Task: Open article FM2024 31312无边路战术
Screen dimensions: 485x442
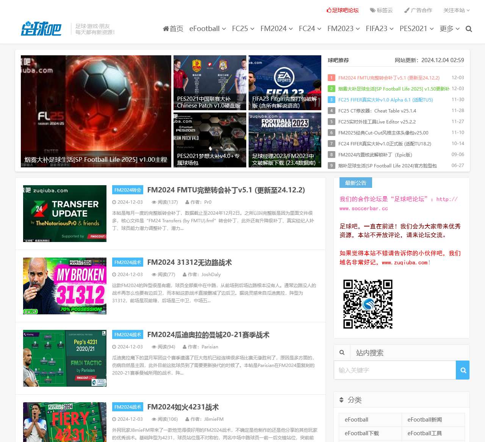Action: [x=189, y=262]
